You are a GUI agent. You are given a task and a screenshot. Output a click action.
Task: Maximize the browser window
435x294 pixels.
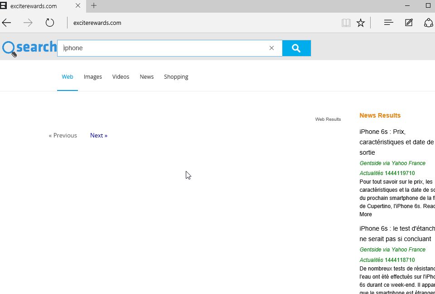[428, 5]
